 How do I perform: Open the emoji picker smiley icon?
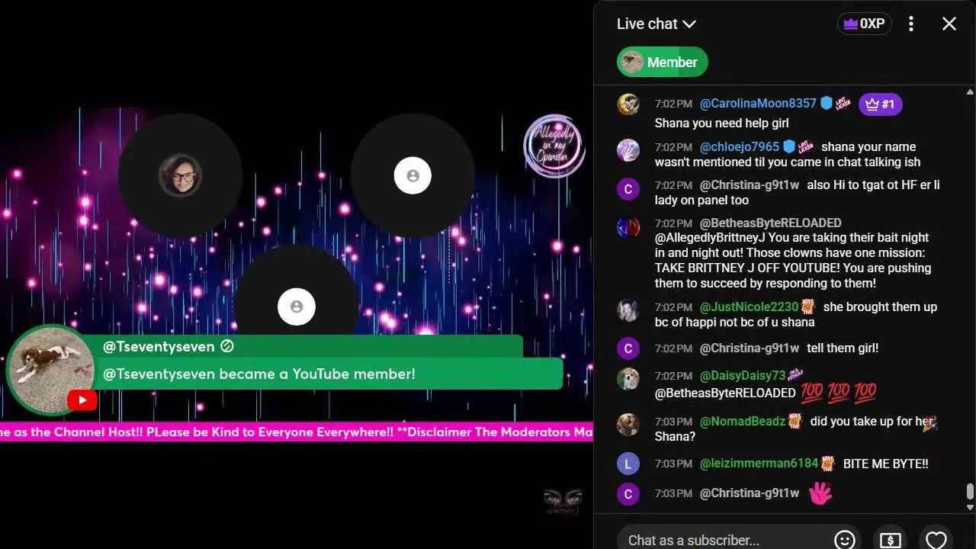click(x=845, y=539)
